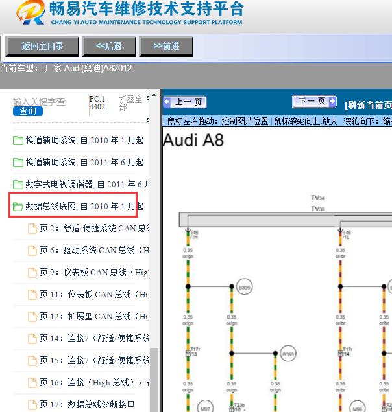Click the PC:1-4402 label
The width and height of the screenshot is (392, 412).
98,103
